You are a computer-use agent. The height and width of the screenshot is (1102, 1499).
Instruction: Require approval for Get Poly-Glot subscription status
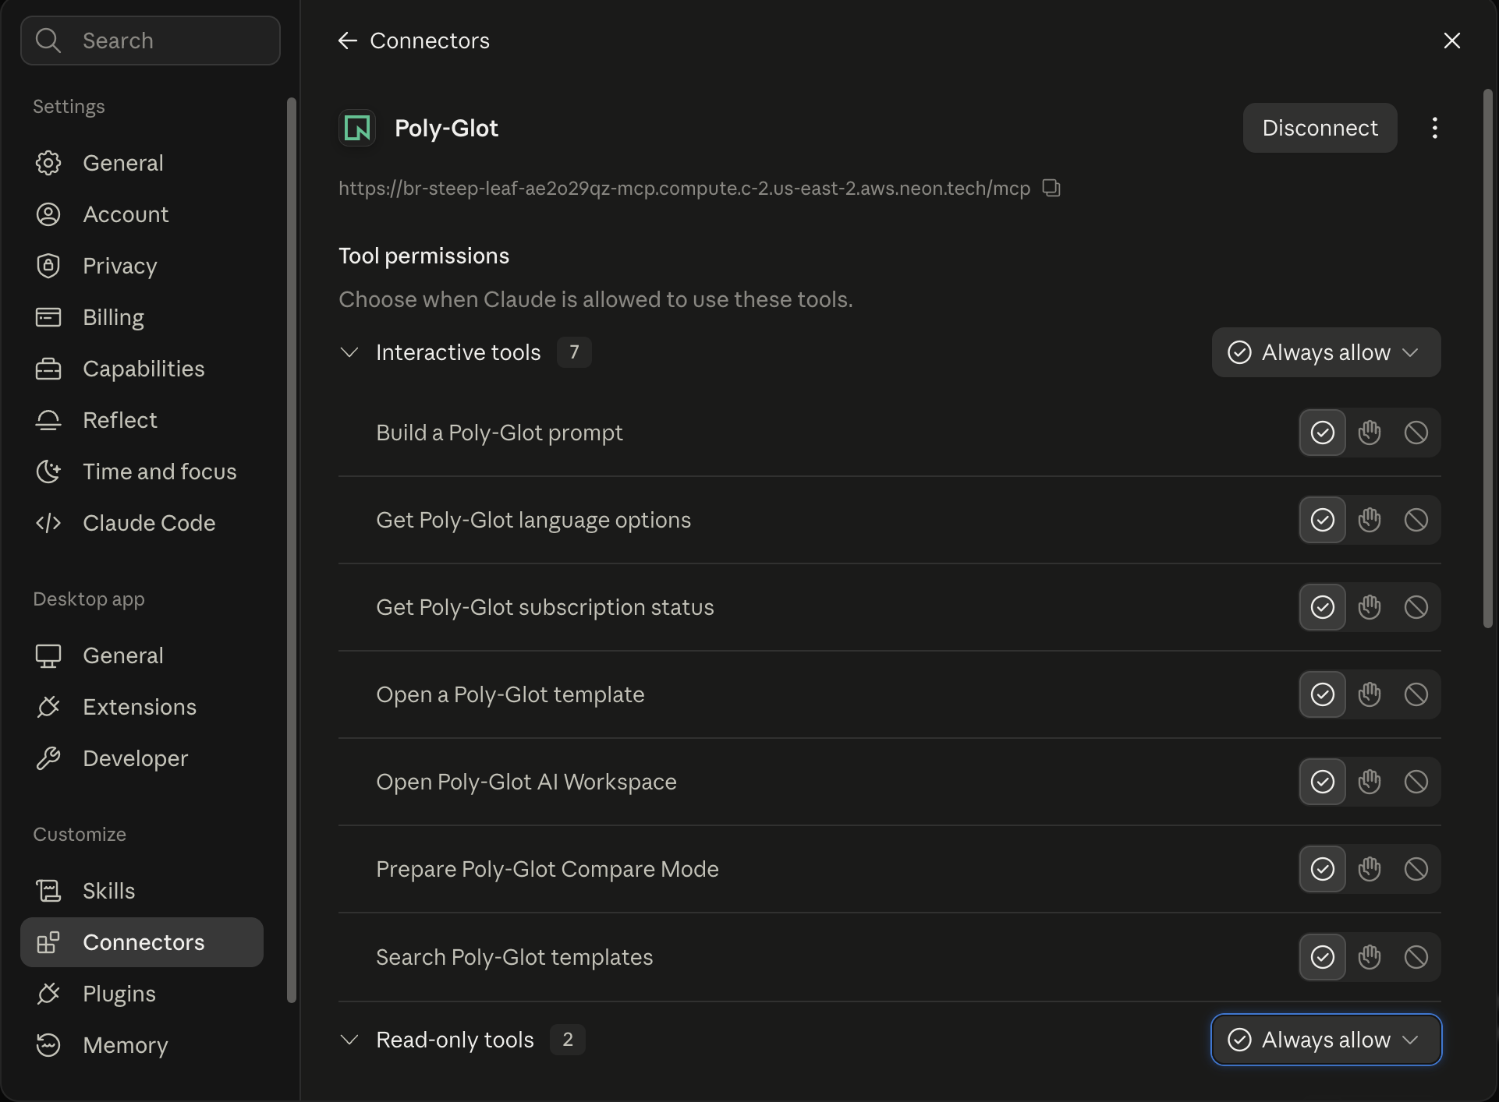tap(1370, 607)
